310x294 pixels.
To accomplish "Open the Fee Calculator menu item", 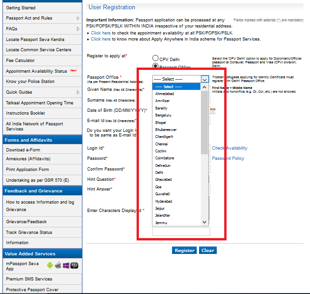I will click(x=42, y=61).
